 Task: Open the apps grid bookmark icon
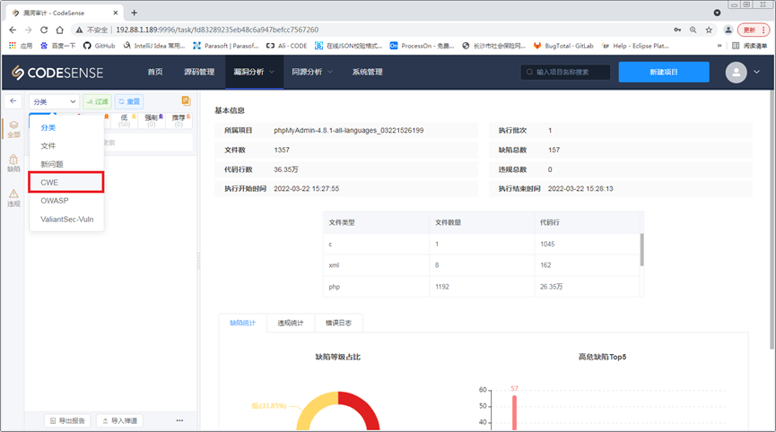tap(13, 46)
